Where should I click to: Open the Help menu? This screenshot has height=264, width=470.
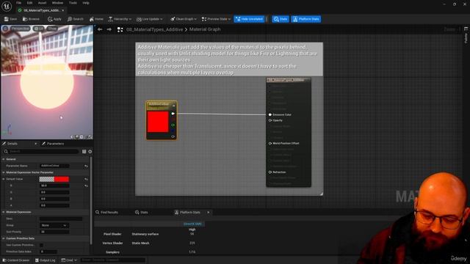(86, 3)
